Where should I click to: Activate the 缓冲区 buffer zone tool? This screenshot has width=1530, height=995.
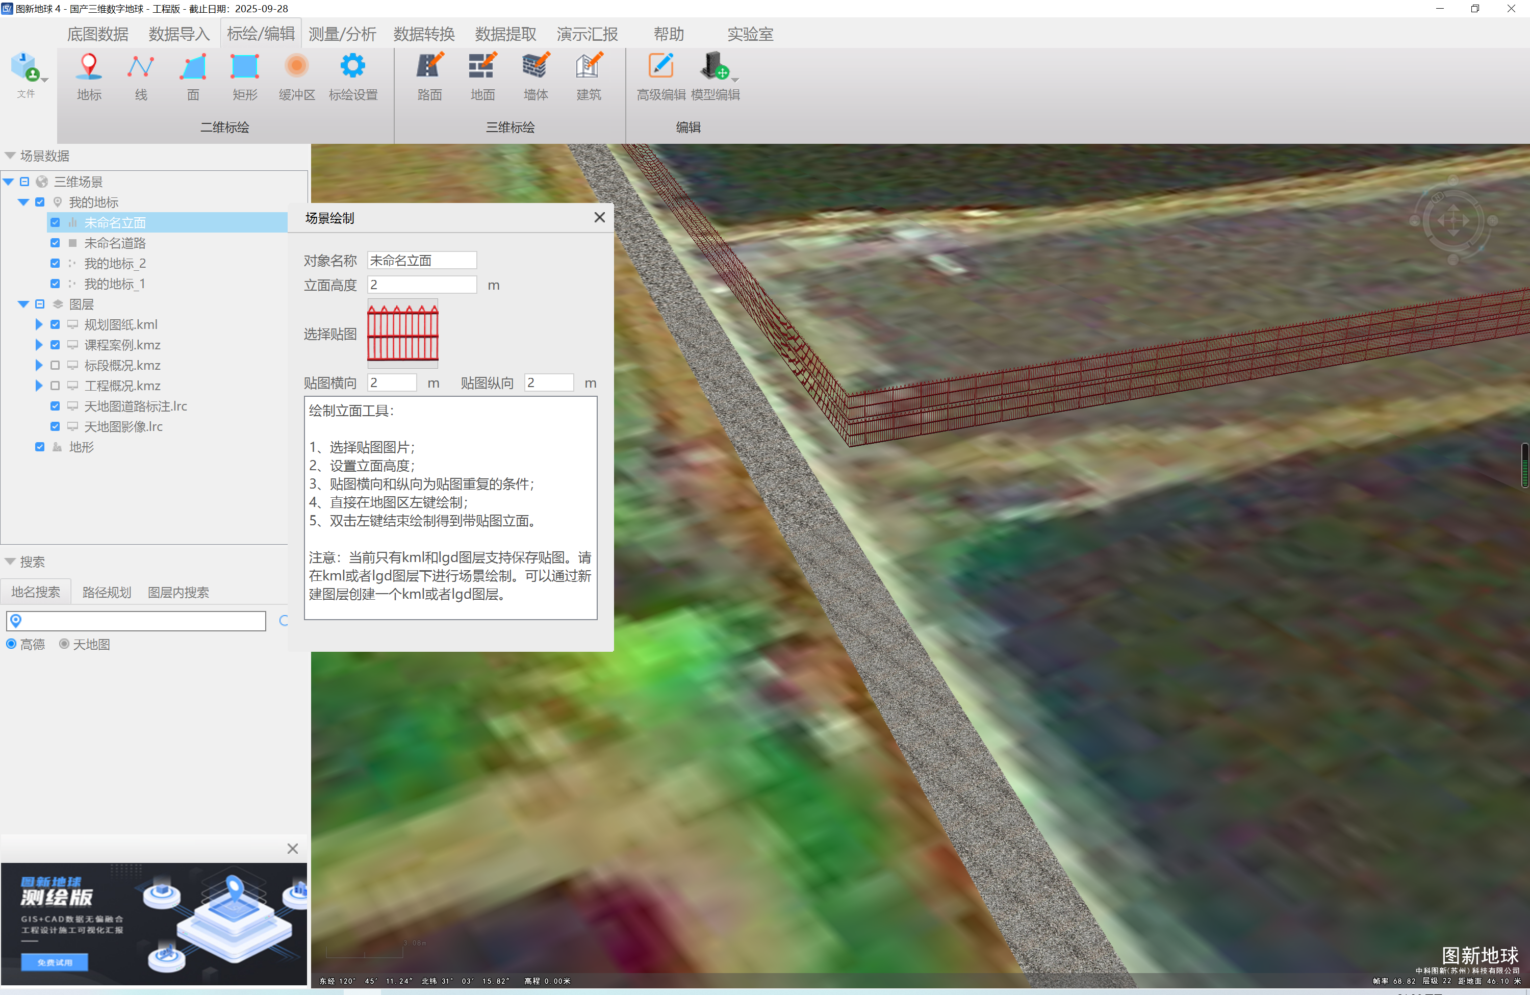[296, 66]
